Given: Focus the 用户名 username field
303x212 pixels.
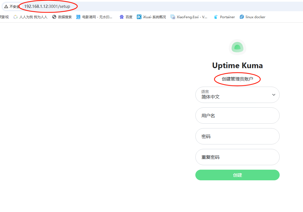Looking at the screenshot, I should pyautogui.click(x=238, y=116).
